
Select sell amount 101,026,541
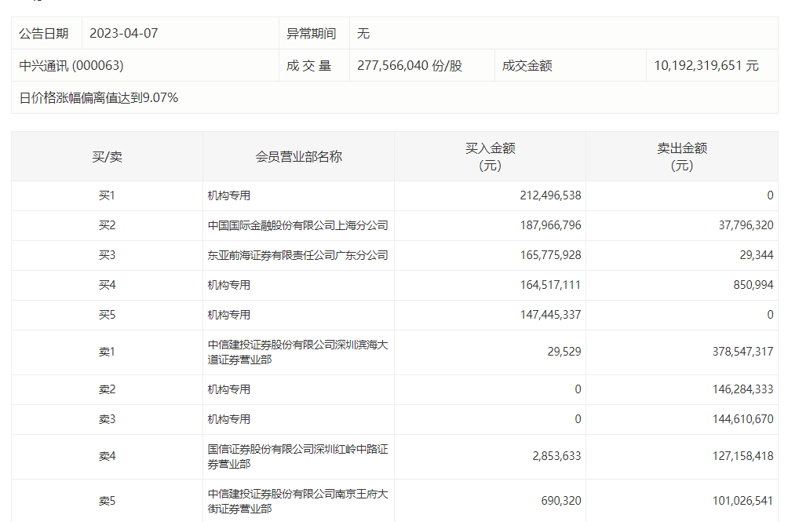tap(742, 501)
